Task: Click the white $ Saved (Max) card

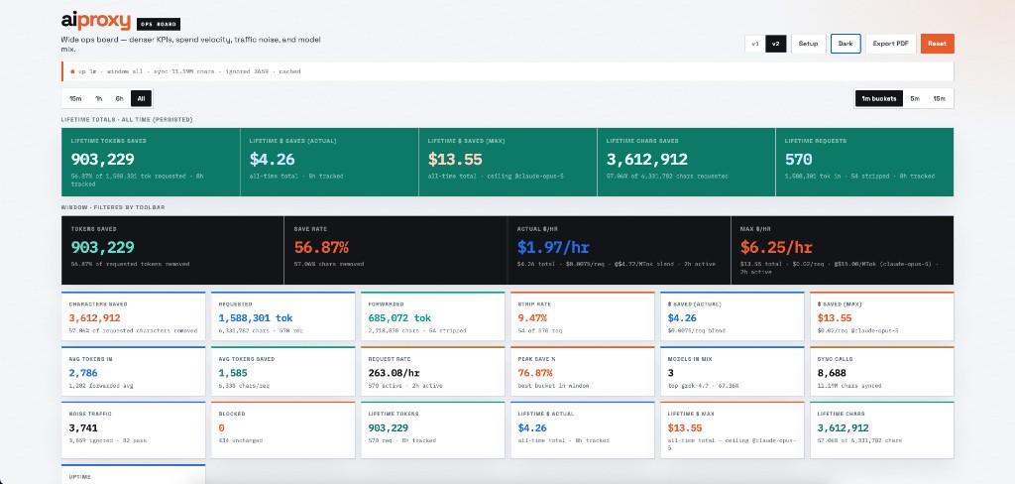Action: pos(881,316)
